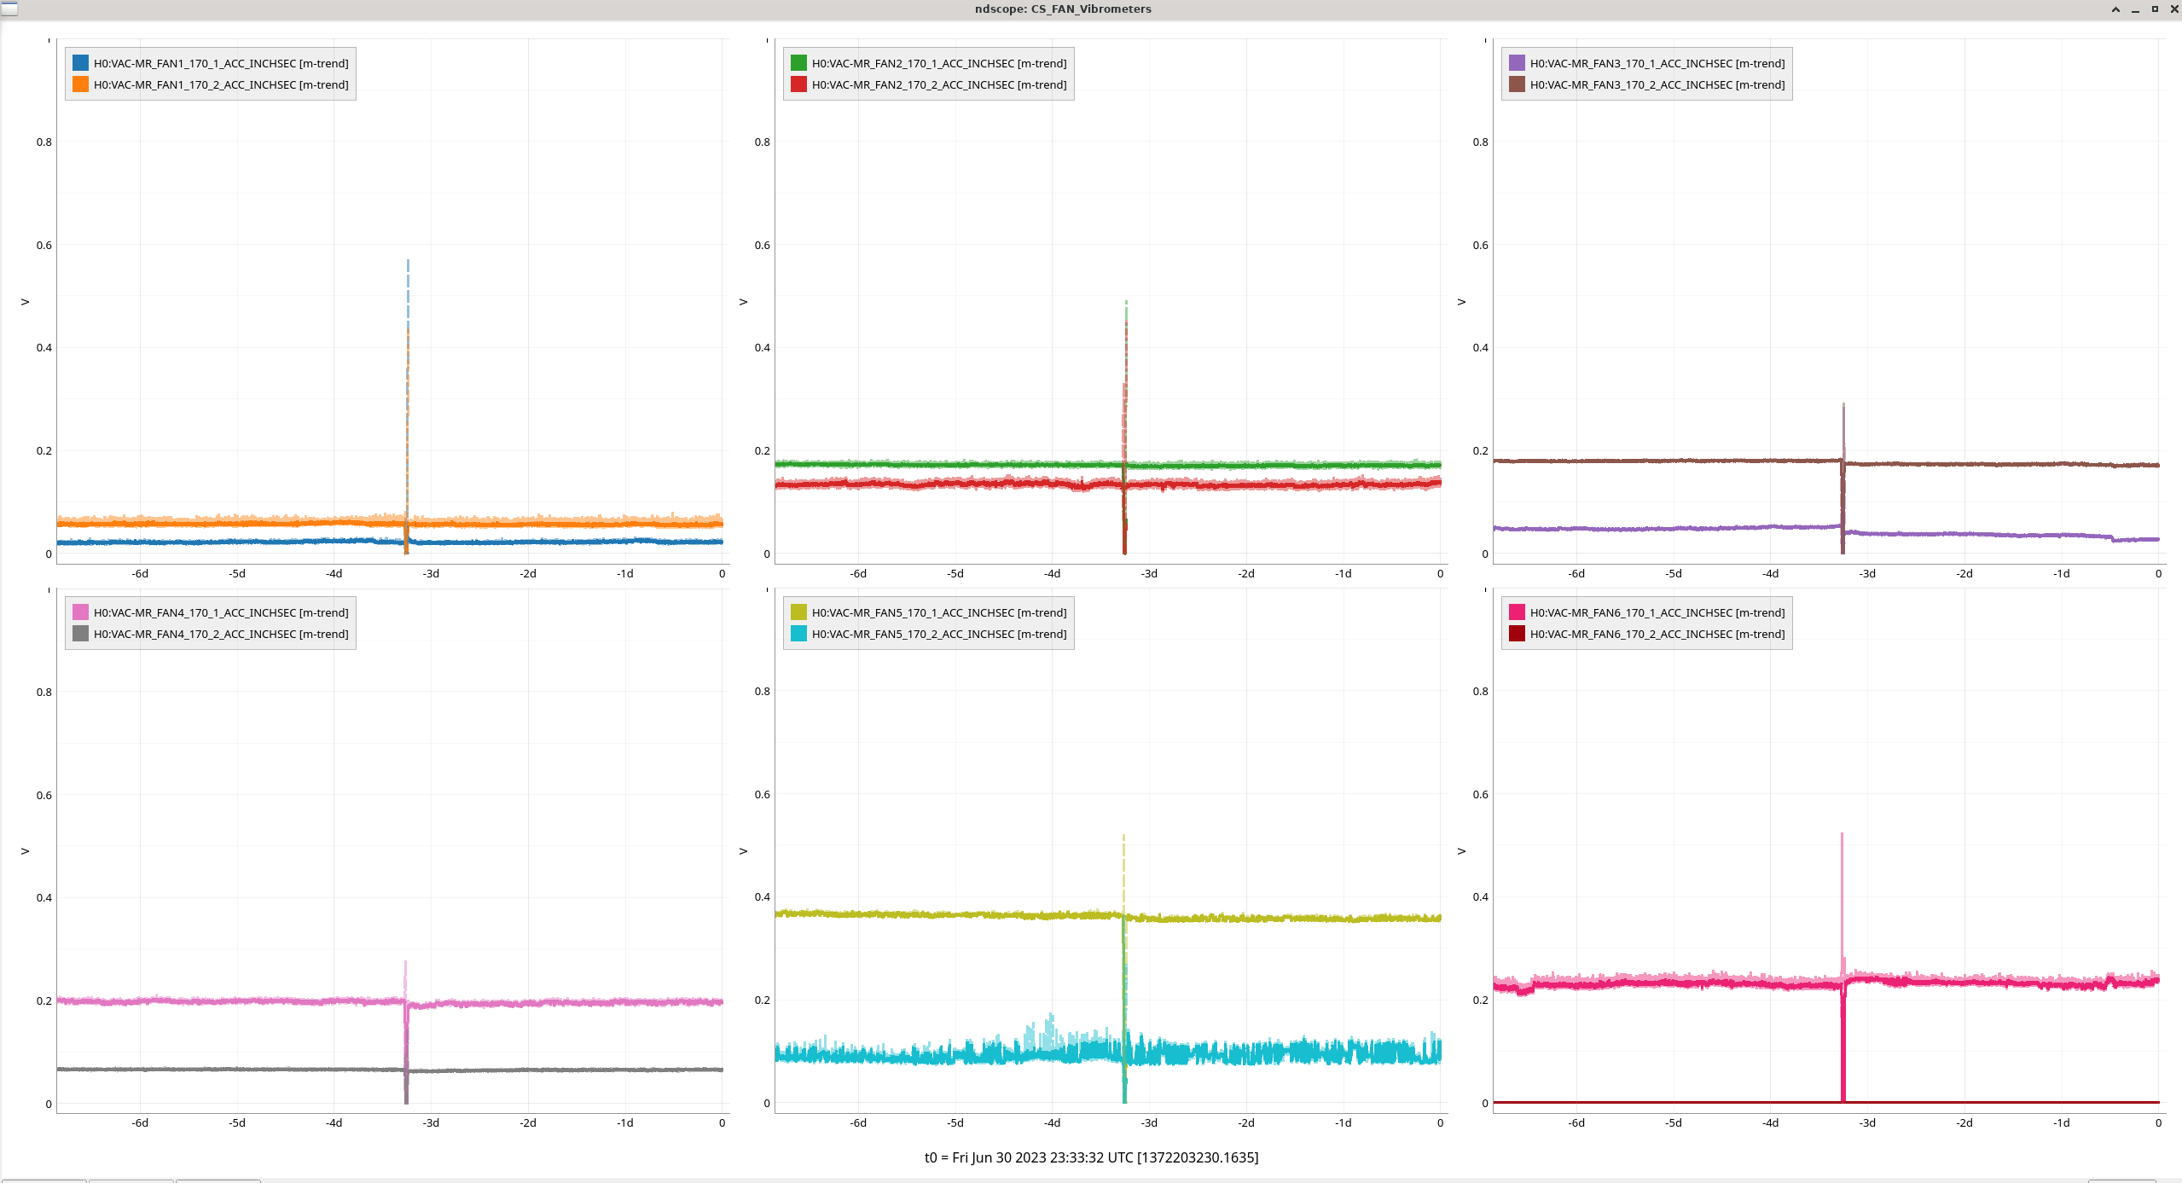Click the purple FAN3_170_1 legend swatch
Image resolution: width=2182 pixels, height=1183 pixels.
click(1517, 63)
